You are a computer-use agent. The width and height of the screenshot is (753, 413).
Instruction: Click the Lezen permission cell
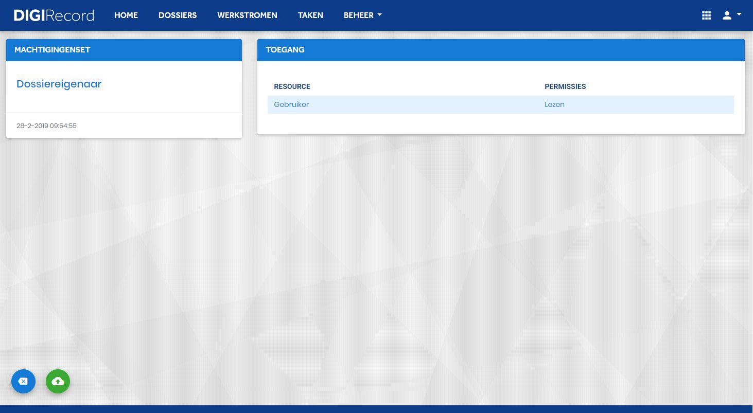tap(554, 104)
